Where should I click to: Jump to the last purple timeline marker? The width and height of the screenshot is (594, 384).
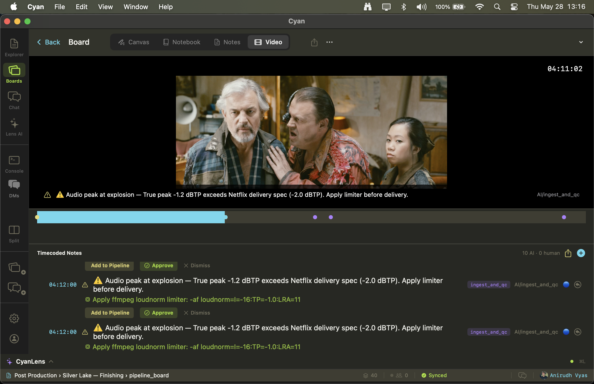[564, 217]
